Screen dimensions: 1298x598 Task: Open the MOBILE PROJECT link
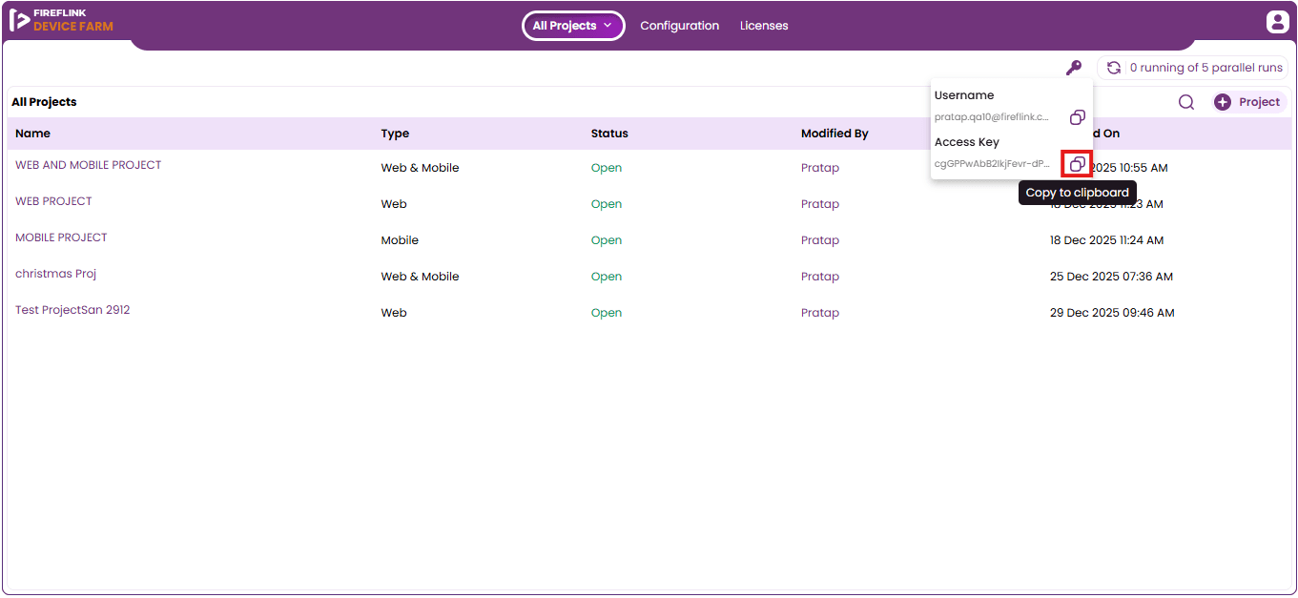61,237
